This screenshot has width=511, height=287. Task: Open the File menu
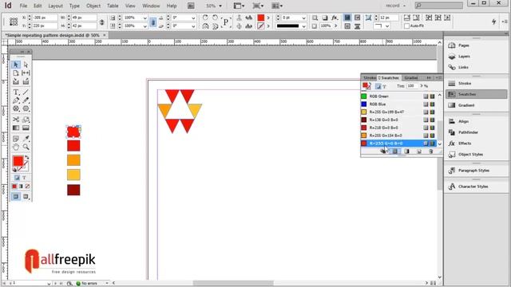(x=23, y=6)
